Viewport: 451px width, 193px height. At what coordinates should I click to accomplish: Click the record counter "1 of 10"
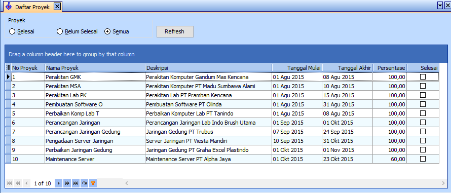42,183
